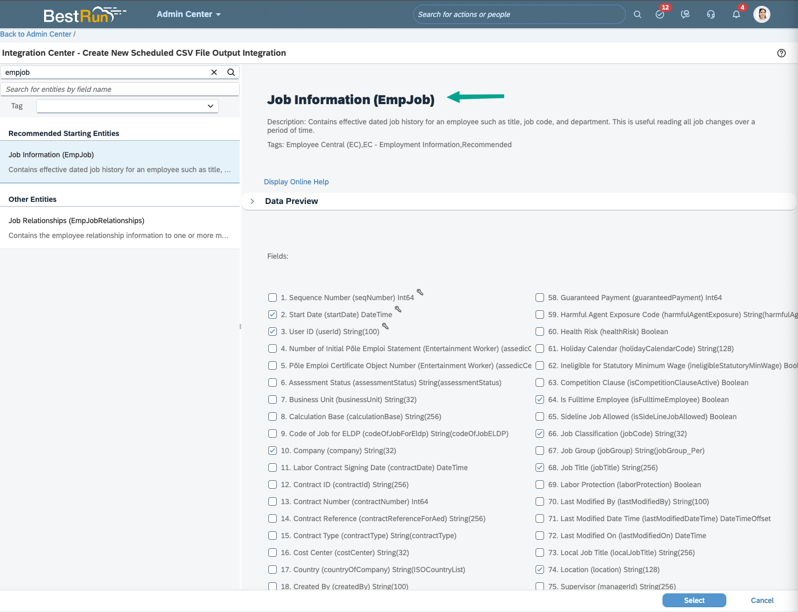
Task: Open the Admin Center dropdown menu
Action: tap(188, 14)
